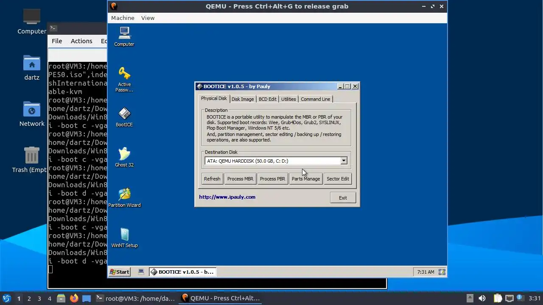Open the http://www.ipauly.com link
The width and height of the screenshot is (543, 305).
227,197
